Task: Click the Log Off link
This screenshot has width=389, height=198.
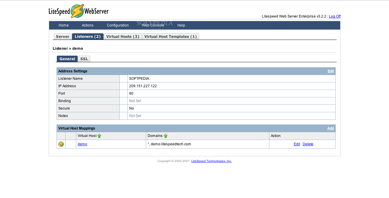Action: (x=335, y=16)
